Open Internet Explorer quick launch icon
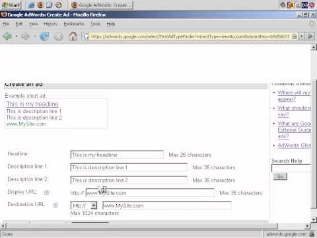This screenshot has height=238, width=317. point(32,5)
